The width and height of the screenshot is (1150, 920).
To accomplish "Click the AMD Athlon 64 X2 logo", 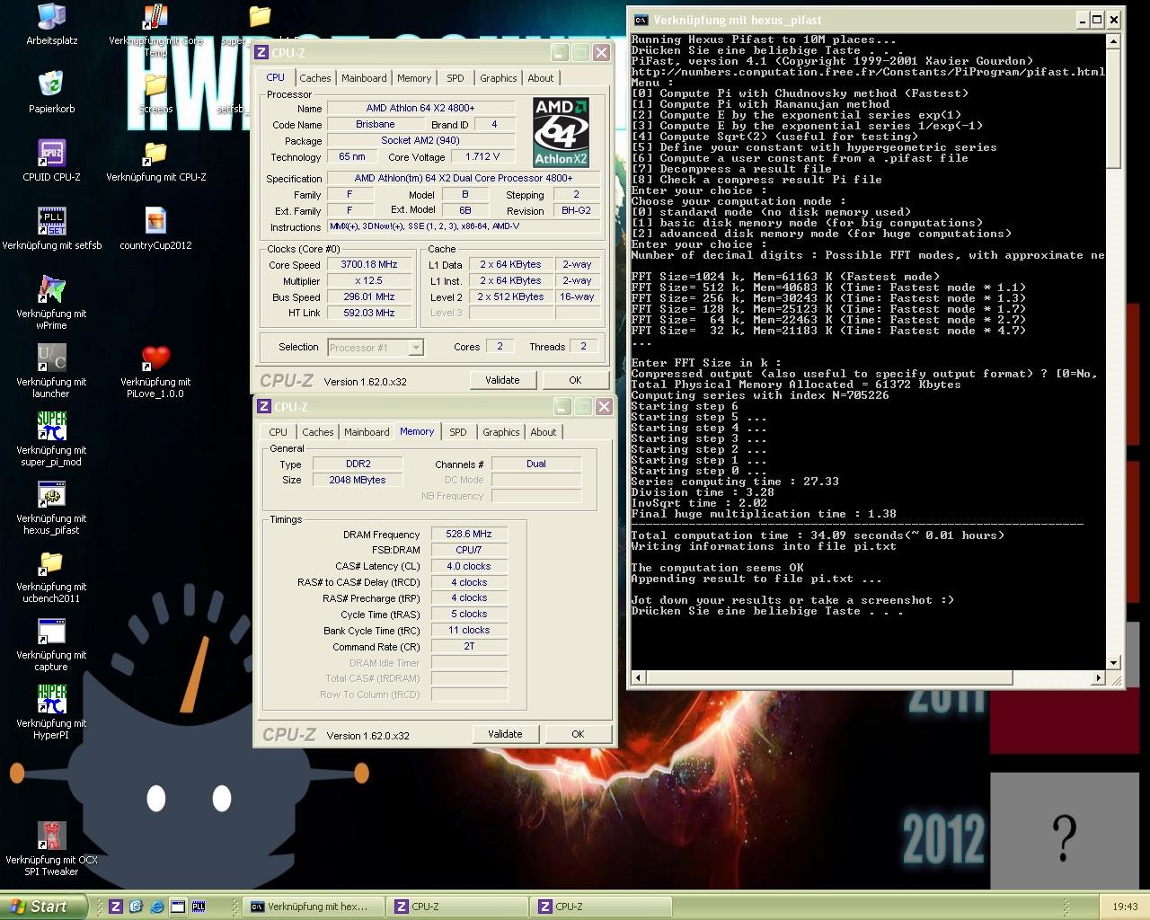I will click(x=561, y=132).
